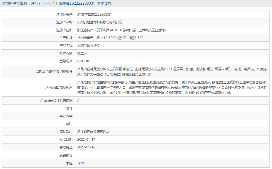Viewport: 272px width, 169px height.
Task: Click the title 境内医疗器械（注册）基本信息
Action: [x=55, y=3]
